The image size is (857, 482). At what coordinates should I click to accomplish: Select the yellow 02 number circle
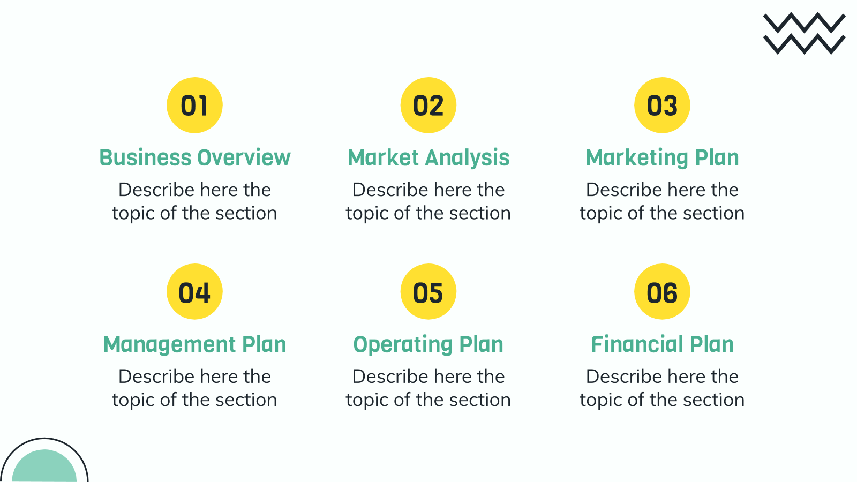(428, 105)
